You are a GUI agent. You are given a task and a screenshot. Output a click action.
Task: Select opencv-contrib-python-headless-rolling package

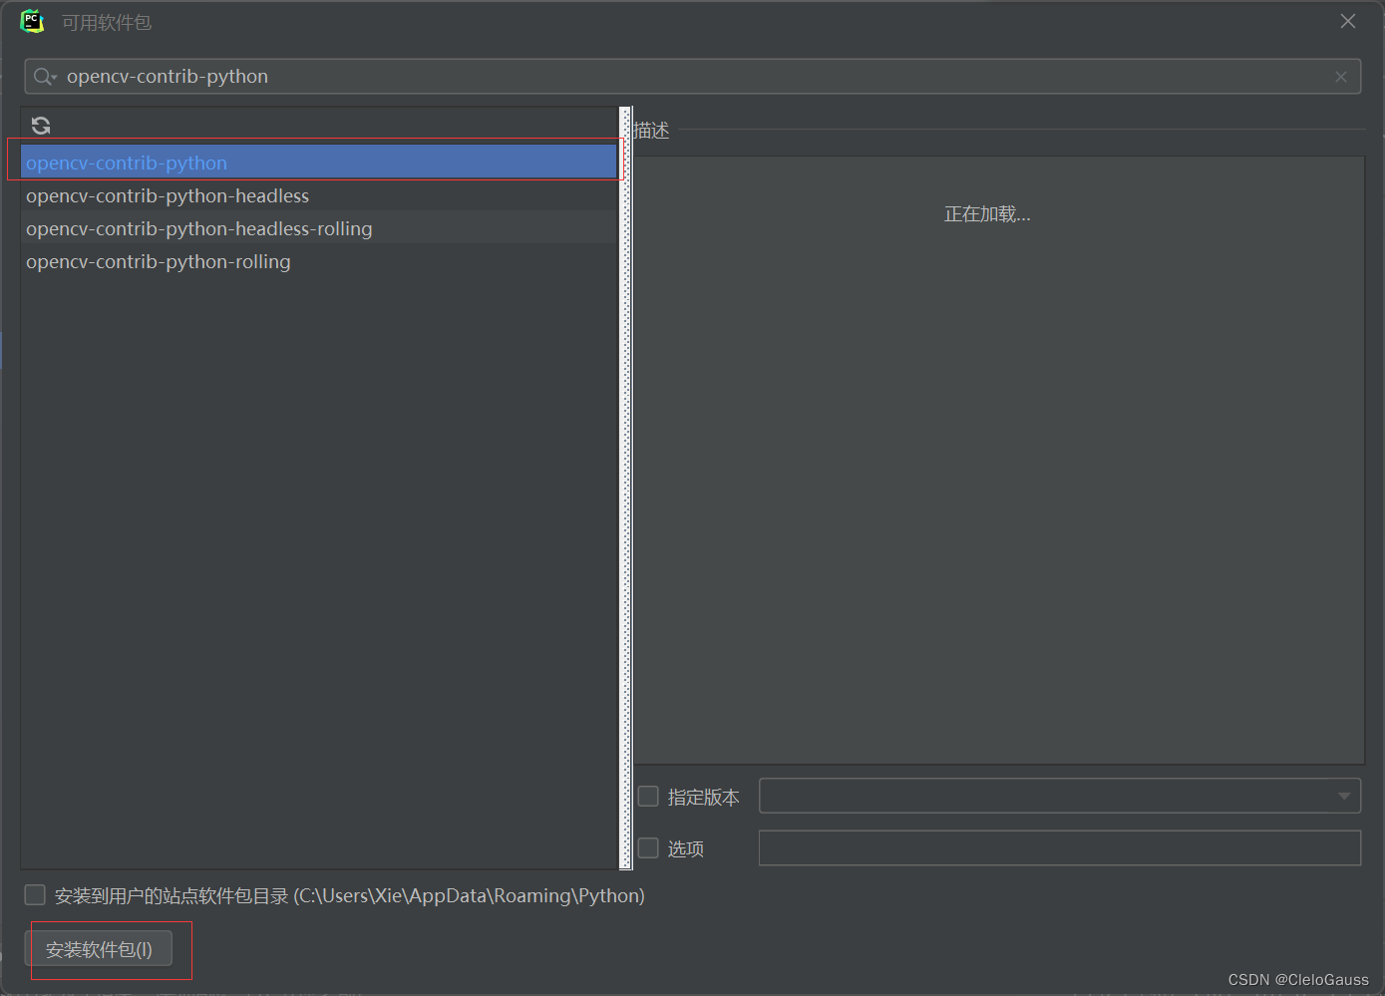319,228
